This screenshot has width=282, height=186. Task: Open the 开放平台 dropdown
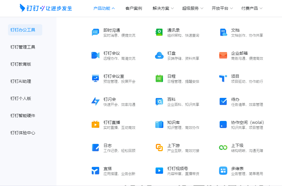coord(222,8)
